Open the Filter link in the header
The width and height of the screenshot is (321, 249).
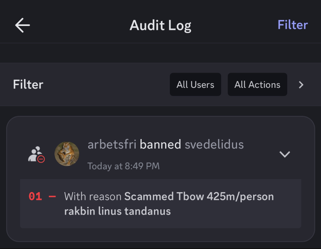pyautogui.click(x=293, y=25)
